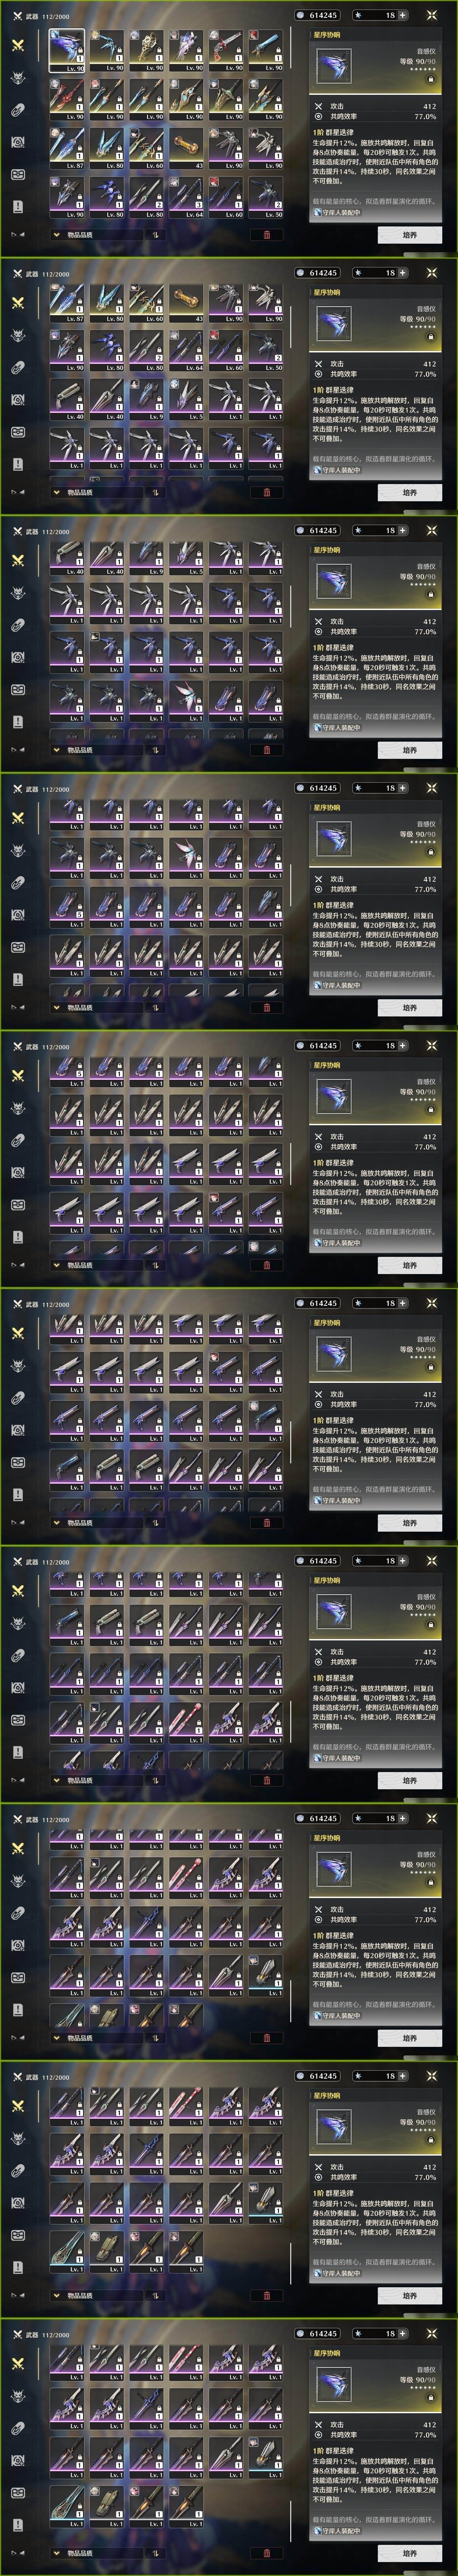Image resolution: width=458 pixels, height=2576 pixels.
Task: Click the 培养 button in bottom-most panel
Action: tap(409, 2553)
